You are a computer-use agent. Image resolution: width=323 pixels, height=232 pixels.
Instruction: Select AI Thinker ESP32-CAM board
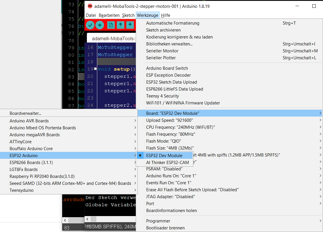(x=164, y=162)
